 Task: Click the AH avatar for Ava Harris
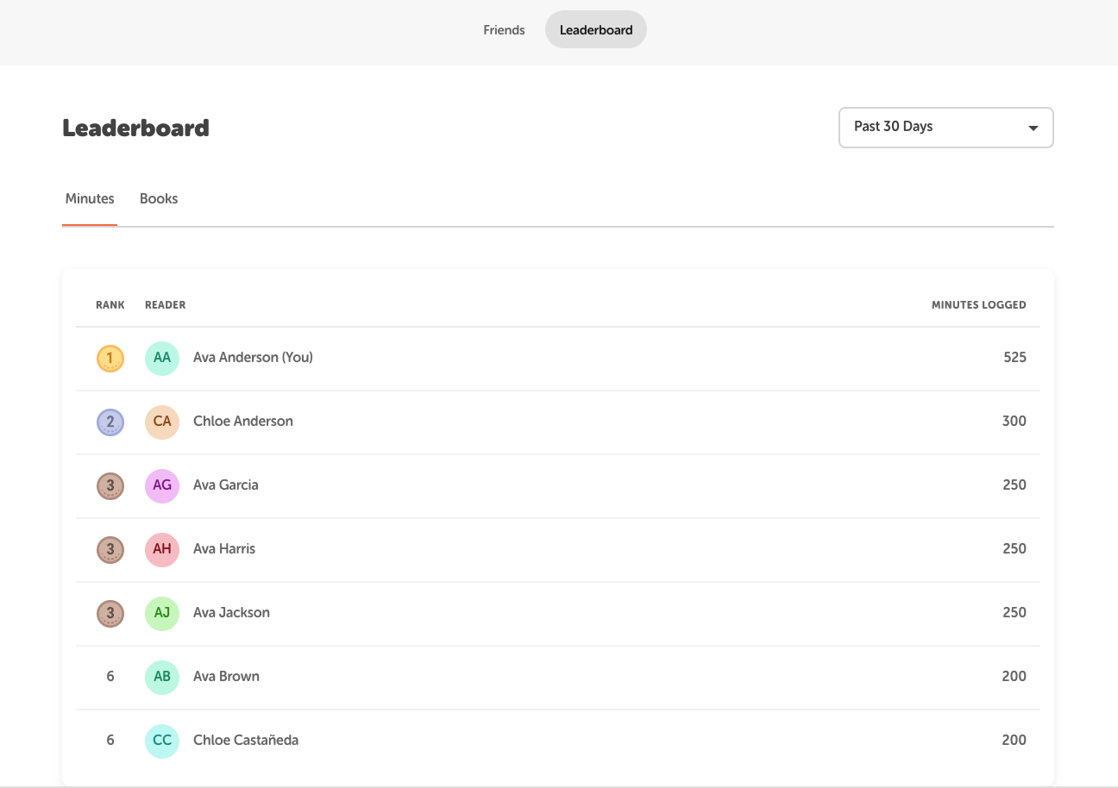162,549
